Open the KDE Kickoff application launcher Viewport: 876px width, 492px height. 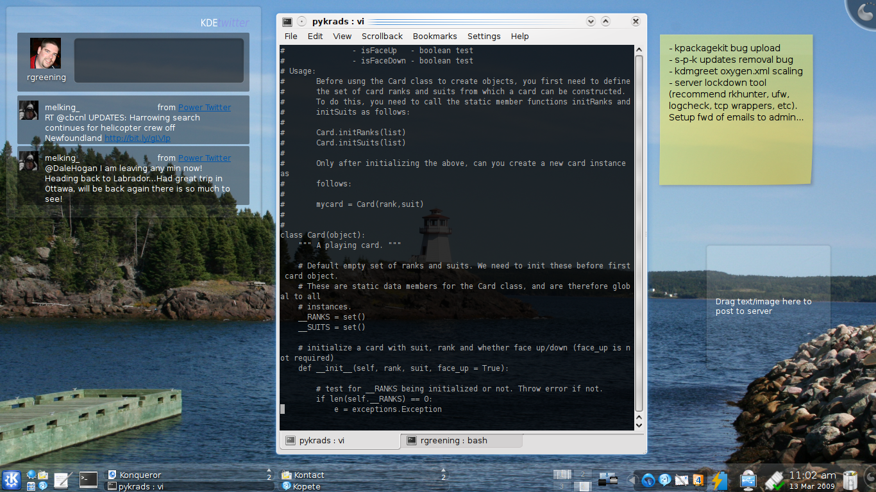point(11,479)
